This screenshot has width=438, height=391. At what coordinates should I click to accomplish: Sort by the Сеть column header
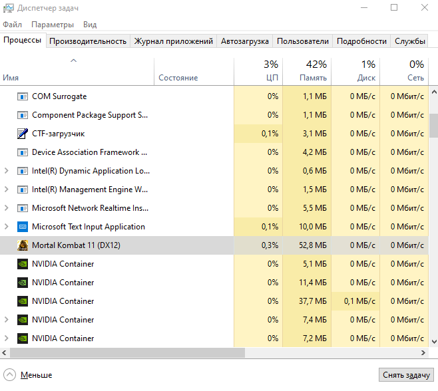(x=404, y=71)
